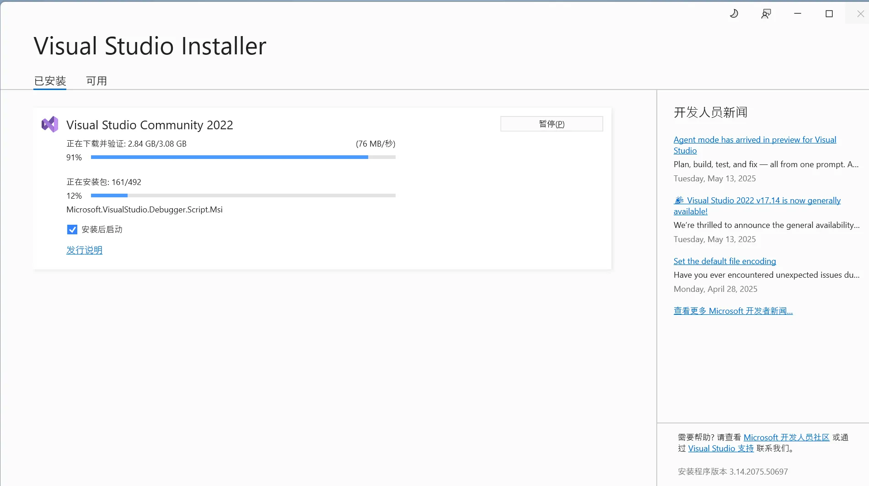Pause installation with 暂停(P) button
Image resolution: width=869 pixels, height=486 pixels.
click(552, 124)
